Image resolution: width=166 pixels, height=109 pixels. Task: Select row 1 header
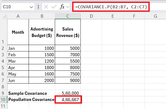click(x=3, y=32)
